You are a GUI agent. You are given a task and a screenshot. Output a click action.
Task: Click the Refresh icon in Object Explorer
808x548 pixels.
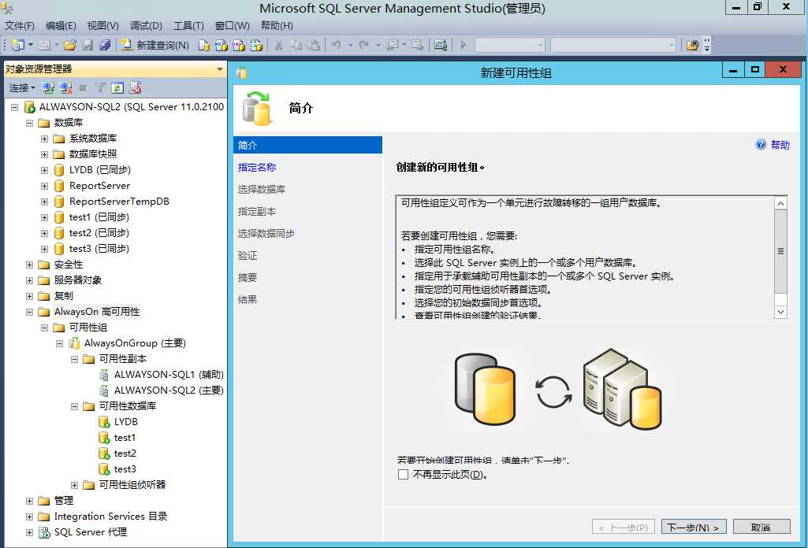coord(117,88)
